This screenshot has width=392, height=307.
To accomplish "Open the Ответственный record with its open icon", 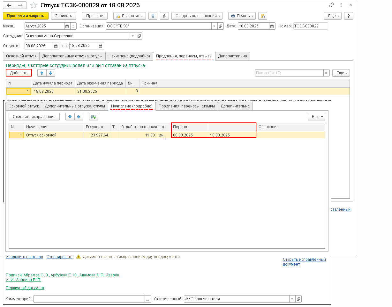I will [298, 299].
